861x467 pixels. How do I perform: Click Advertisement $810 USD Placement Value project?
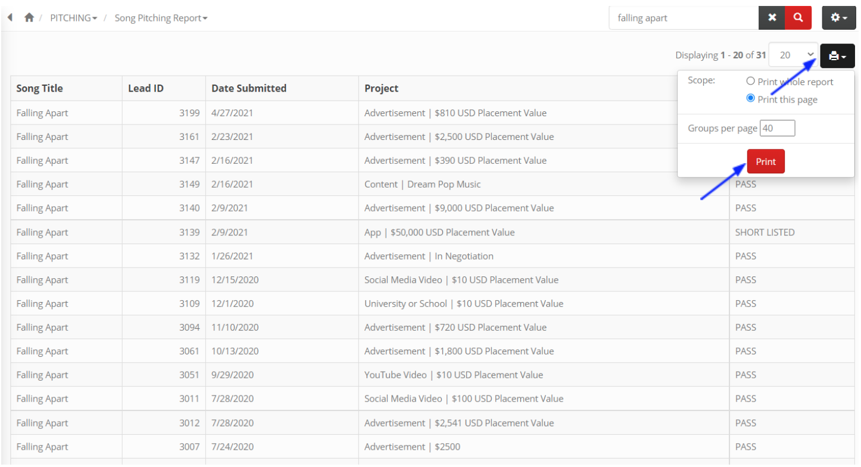(x=456, y=113)
